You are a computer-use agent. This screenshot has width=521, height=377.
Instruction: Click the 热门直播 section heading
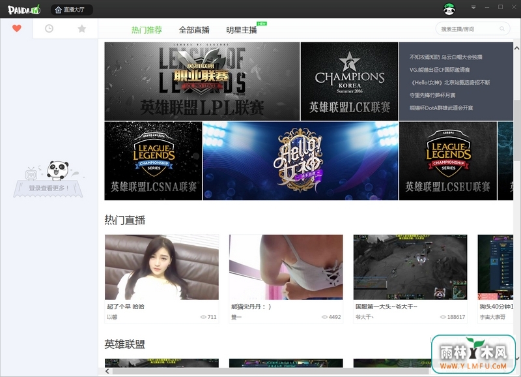(x=125, y=220)
